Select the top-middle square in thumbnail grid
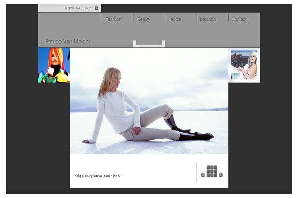This screenshot has width=297, height=198. click(212, 167)
